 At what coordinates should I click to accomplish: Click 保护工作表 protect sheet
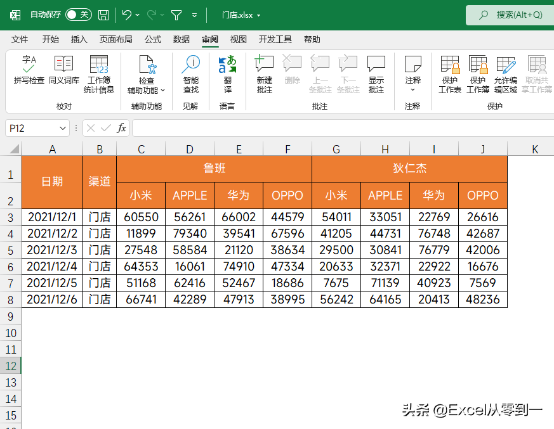pyautogui.click(x=450, y=74)
